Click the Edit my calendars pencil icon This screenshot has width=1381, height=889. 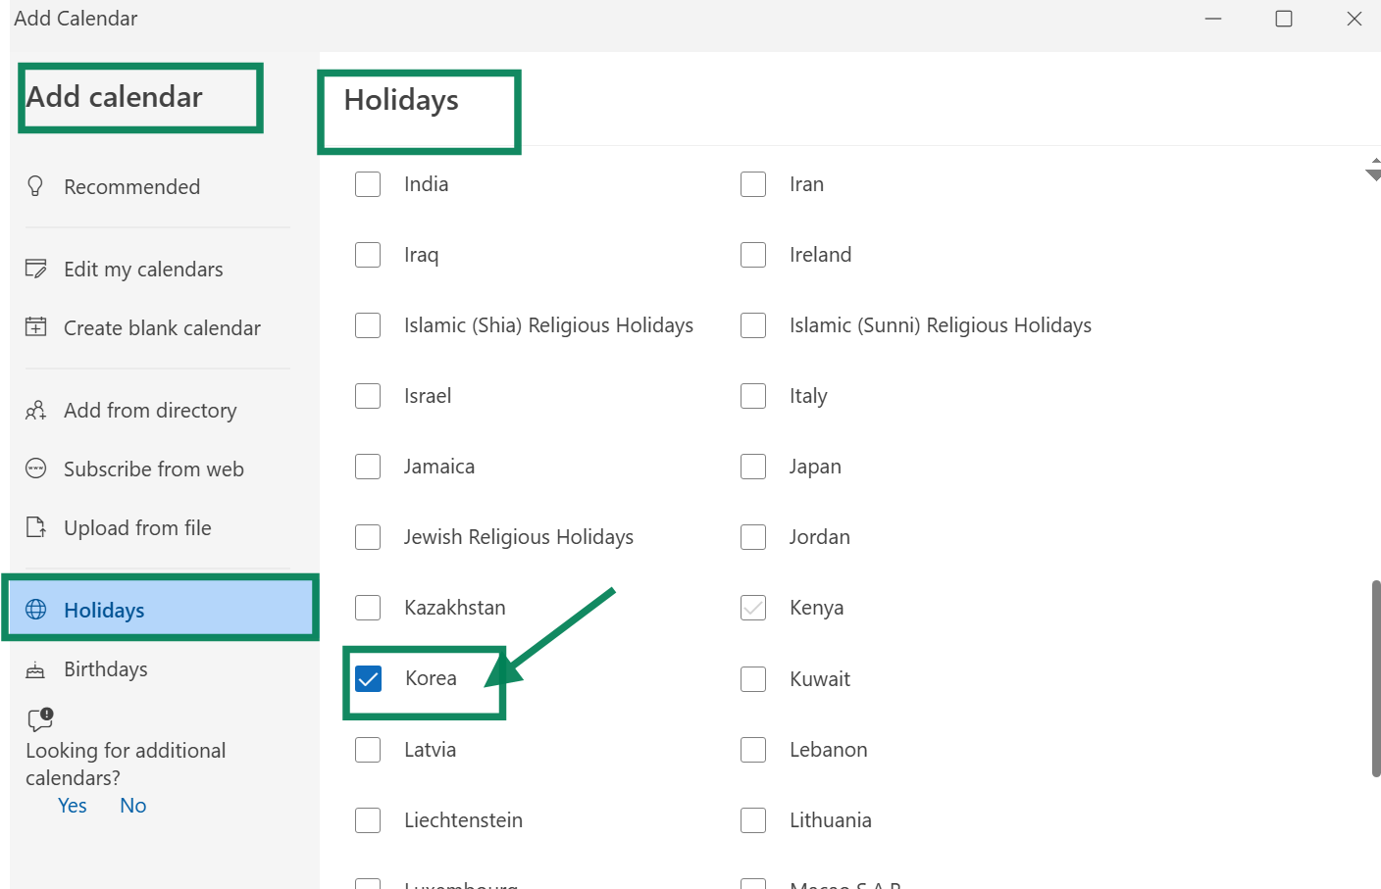[36, 269]
